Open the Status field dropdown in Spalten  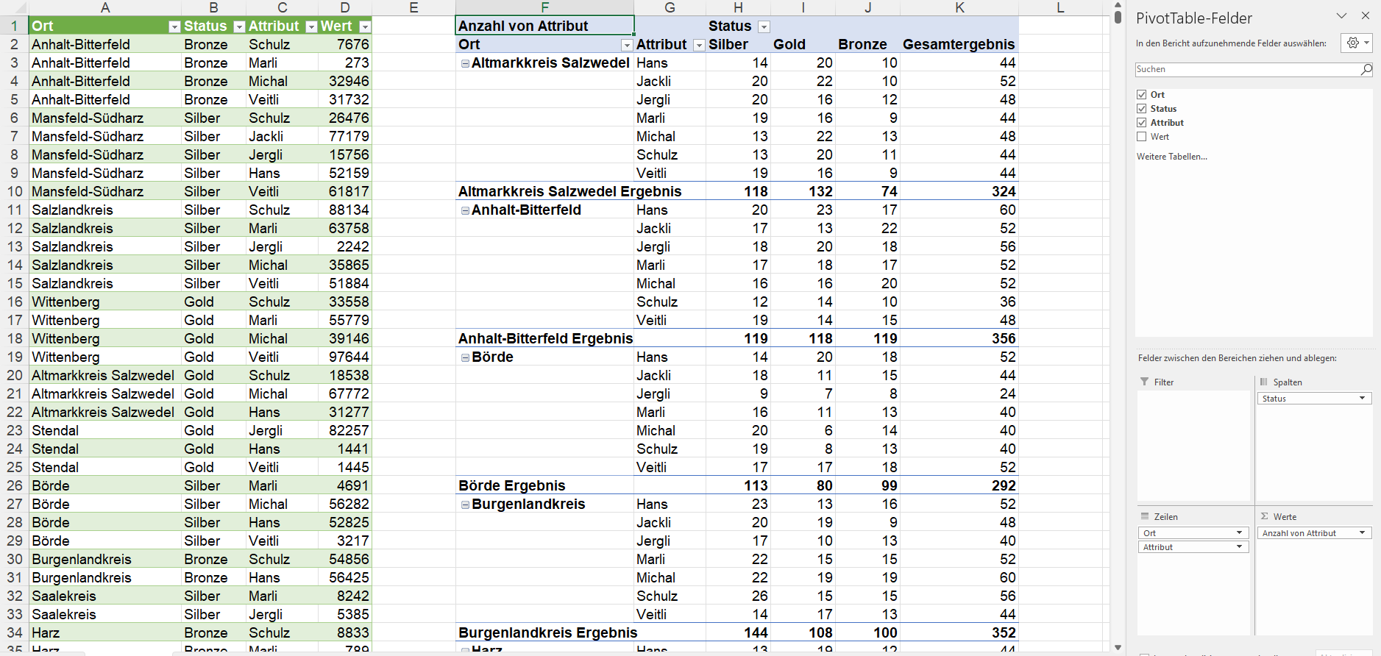click(x=1362, y=399)
